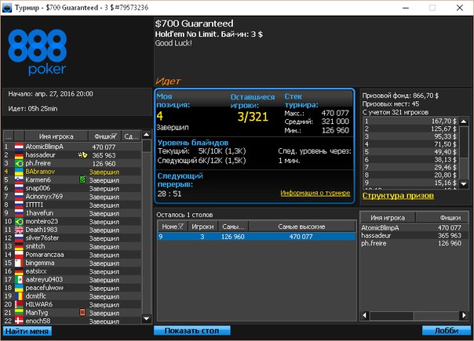This screenshot has width=474, height=341.
Task: Select HILWAR6 in the player list
Action: point(72,304)
